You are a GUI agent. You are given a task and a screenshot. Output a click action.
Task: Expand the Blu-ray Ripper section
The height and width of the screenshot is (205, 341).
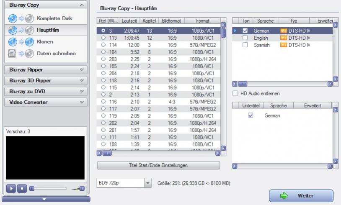pos(46,69)
